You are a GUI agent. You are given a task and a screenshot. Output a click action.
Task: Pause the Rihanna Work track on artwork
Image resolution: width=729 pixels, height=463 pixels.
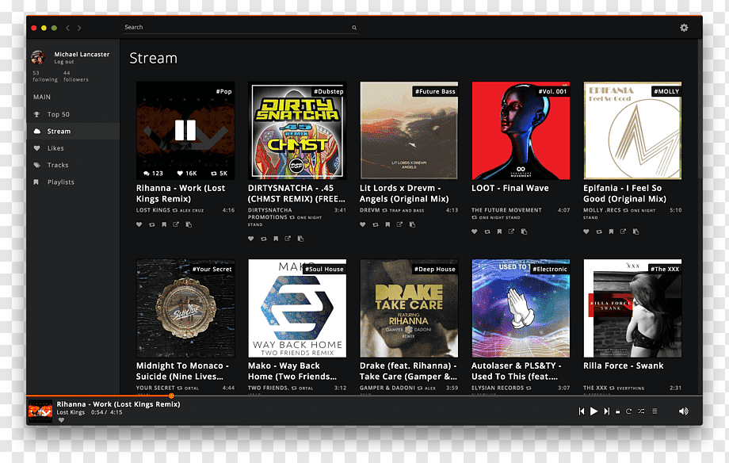185,130
